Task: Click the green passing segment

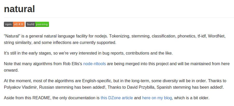Action: coord(42,24)
